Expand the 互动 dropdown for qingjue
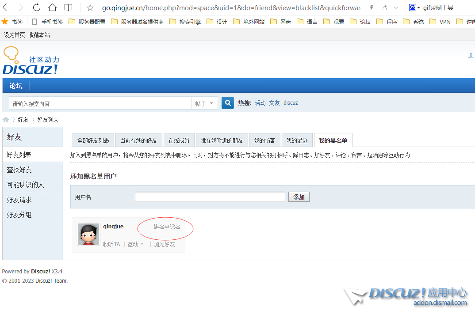Viewport: 475px width, 314px height. point(135,244)
